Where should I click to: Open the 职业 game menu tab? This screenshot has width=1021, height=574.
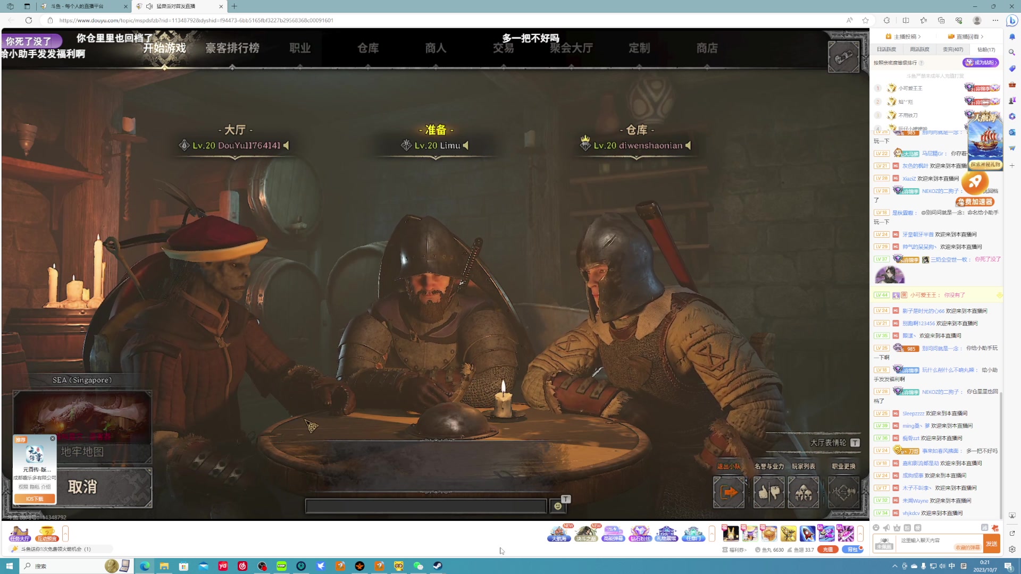(300, 48)
